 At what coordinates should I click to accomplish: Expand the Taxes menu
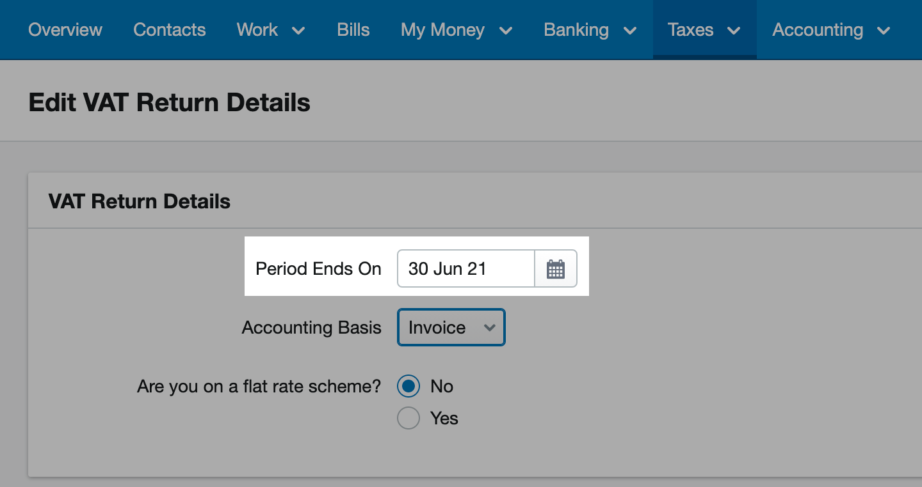pyautogui.click(x=704, y=29)
